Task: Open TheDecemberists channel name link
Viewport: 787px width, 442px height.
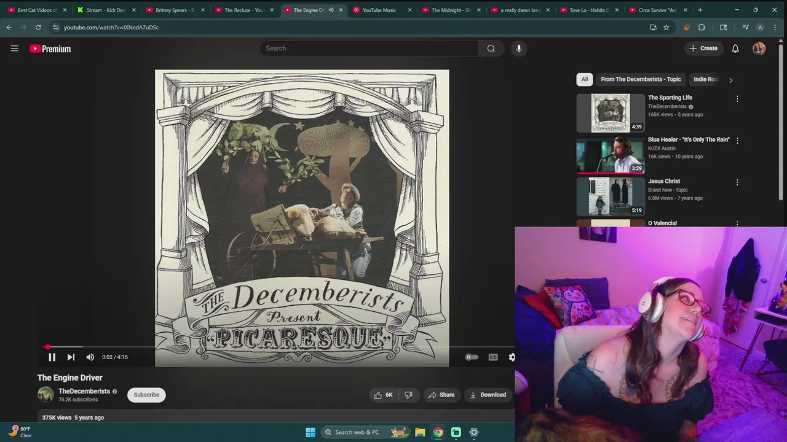Action: click(84, 391)
